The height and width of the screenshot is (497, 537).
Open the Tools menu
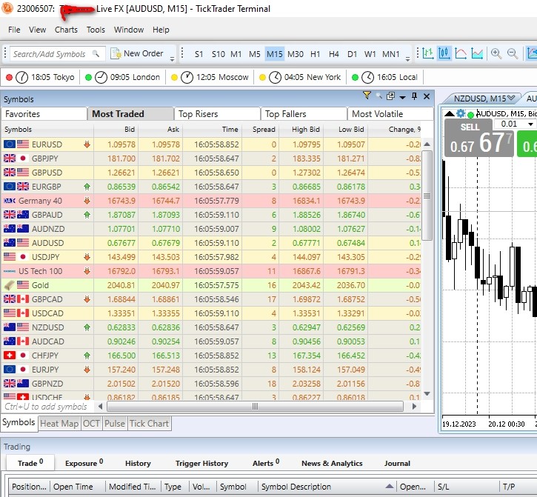tap(96, 30)
